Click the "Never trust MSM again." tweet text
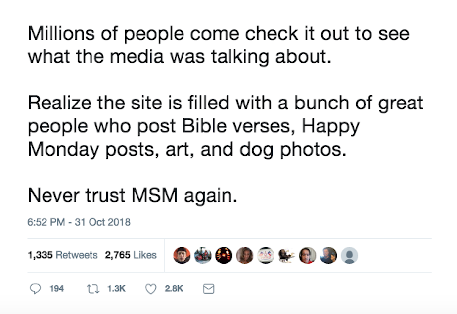 pos(133,196)
